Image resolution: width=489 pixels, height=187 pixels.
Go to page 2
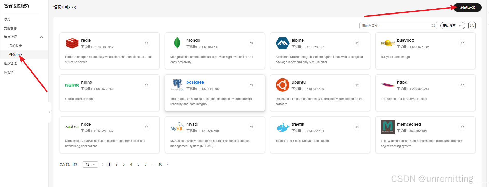pos(117,164)
